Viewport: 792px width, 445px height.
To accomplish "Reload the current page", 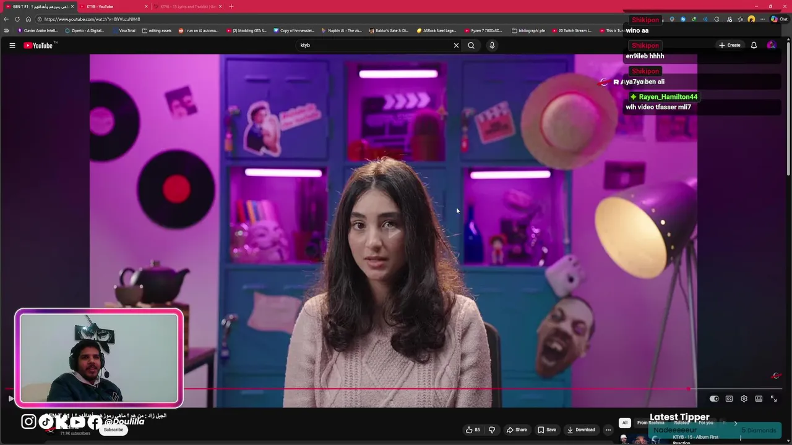I will pyautogui.click(x=17, y=19).
